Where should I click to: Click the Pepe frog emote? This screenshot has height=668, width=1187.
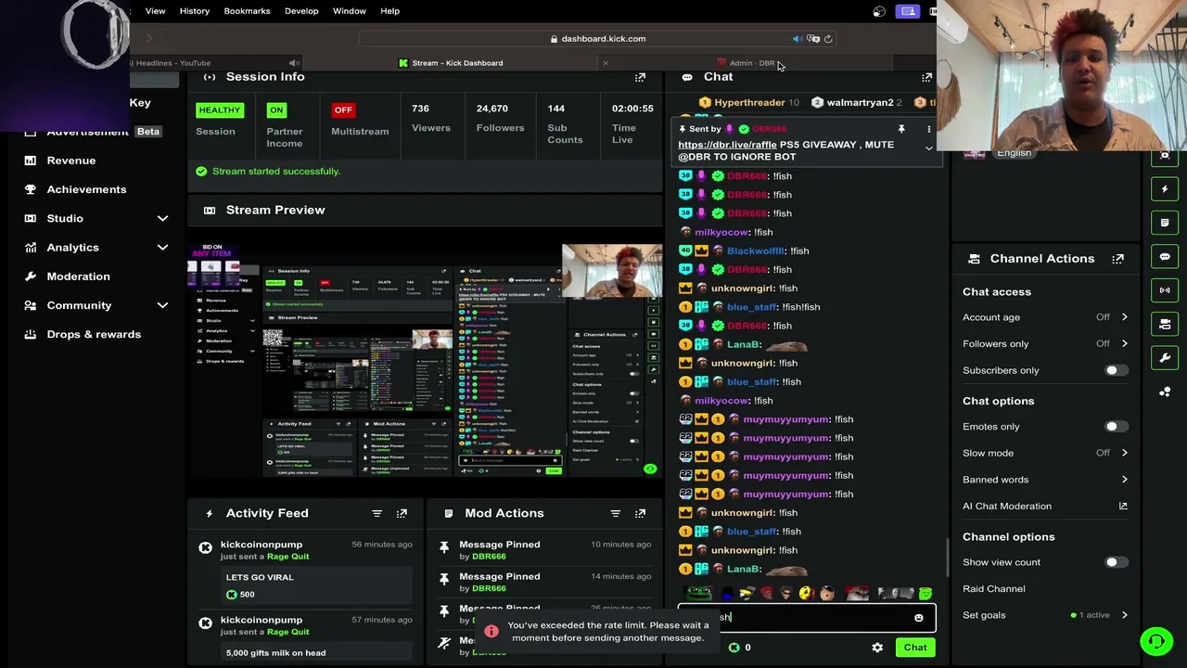click(697, 594)
